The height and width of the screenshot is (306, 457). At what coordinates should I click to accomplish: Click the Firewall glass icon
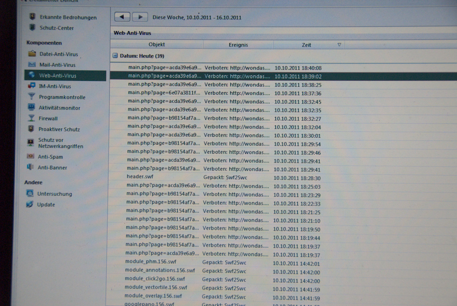31,118
